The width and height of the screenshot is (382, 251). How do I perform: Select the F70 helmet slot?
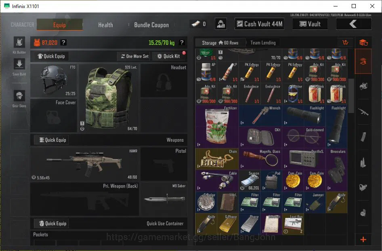pos(54,81)
